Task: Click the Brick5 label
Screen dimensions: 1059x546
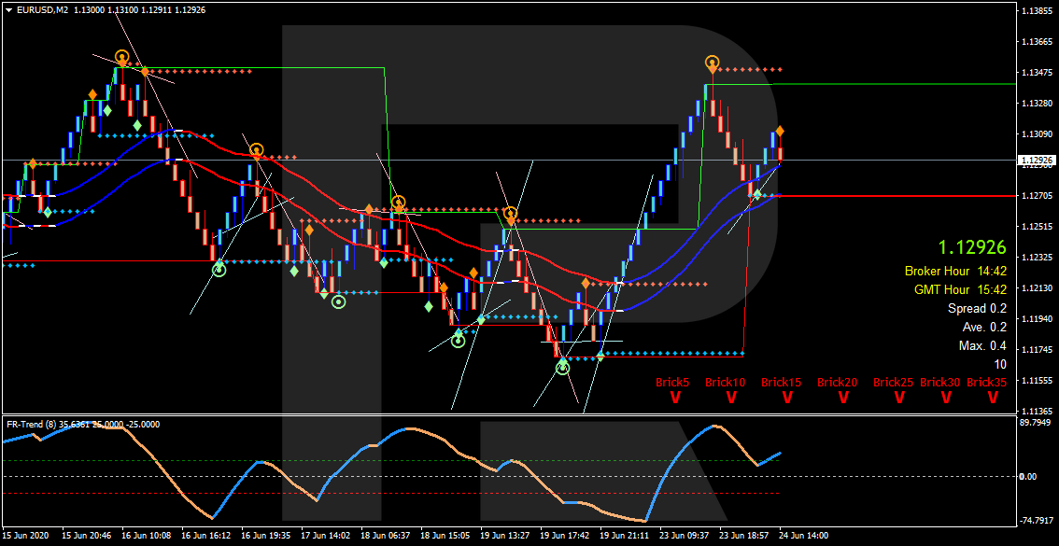Action: 672,382
